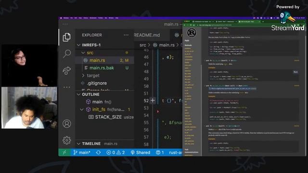This screenshot has height=173, width=308.
Task: Click the plus icon beside line 52
Action: [153, 100]
